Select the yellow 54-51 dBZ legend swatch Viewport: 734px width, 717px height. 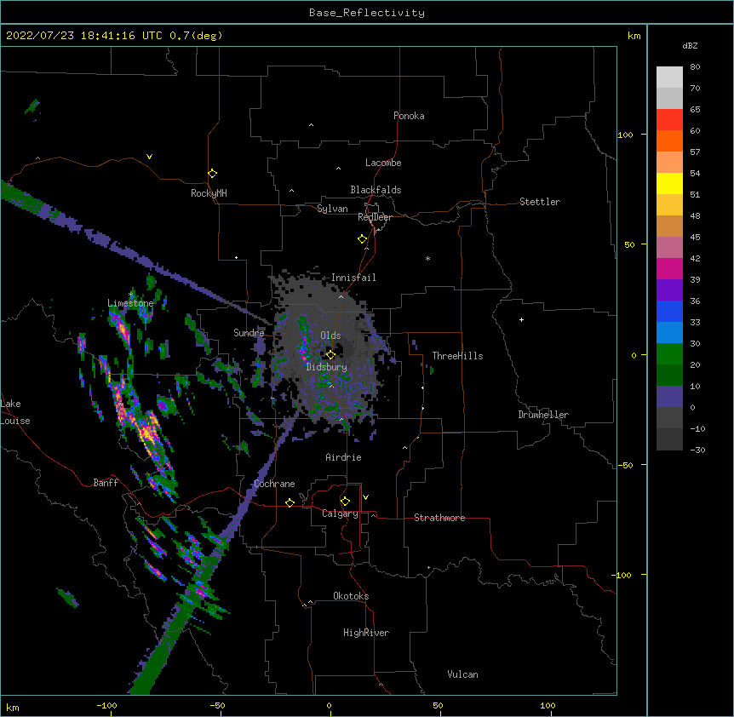click(669, 183)
